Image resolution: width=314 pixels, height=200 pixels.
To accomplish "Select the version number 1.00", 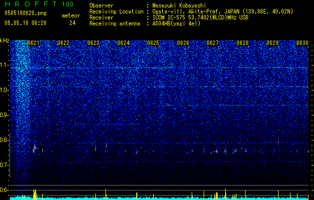I will point(67,4).
